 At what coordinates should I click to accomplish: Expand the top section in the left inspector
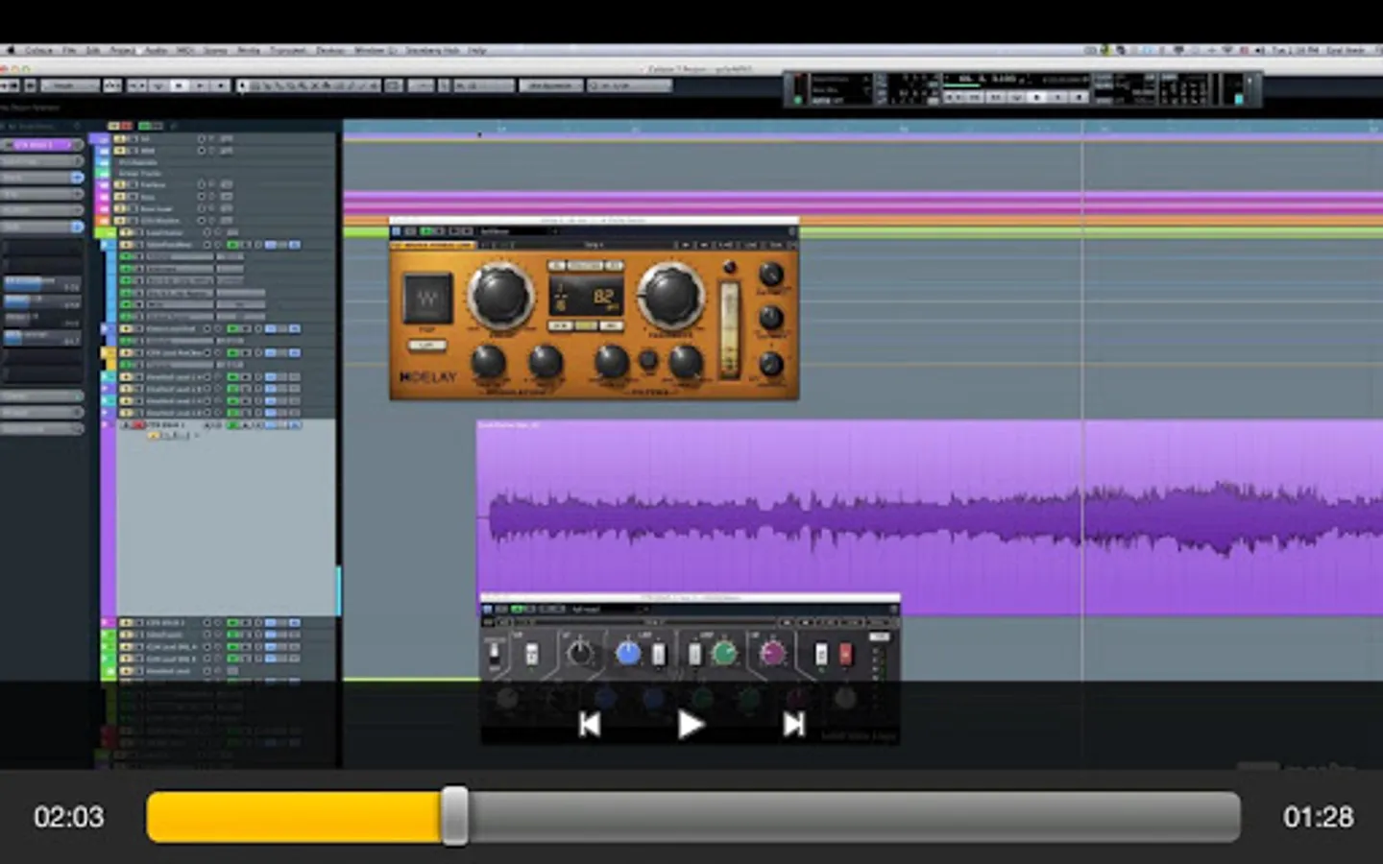(40, 145)
